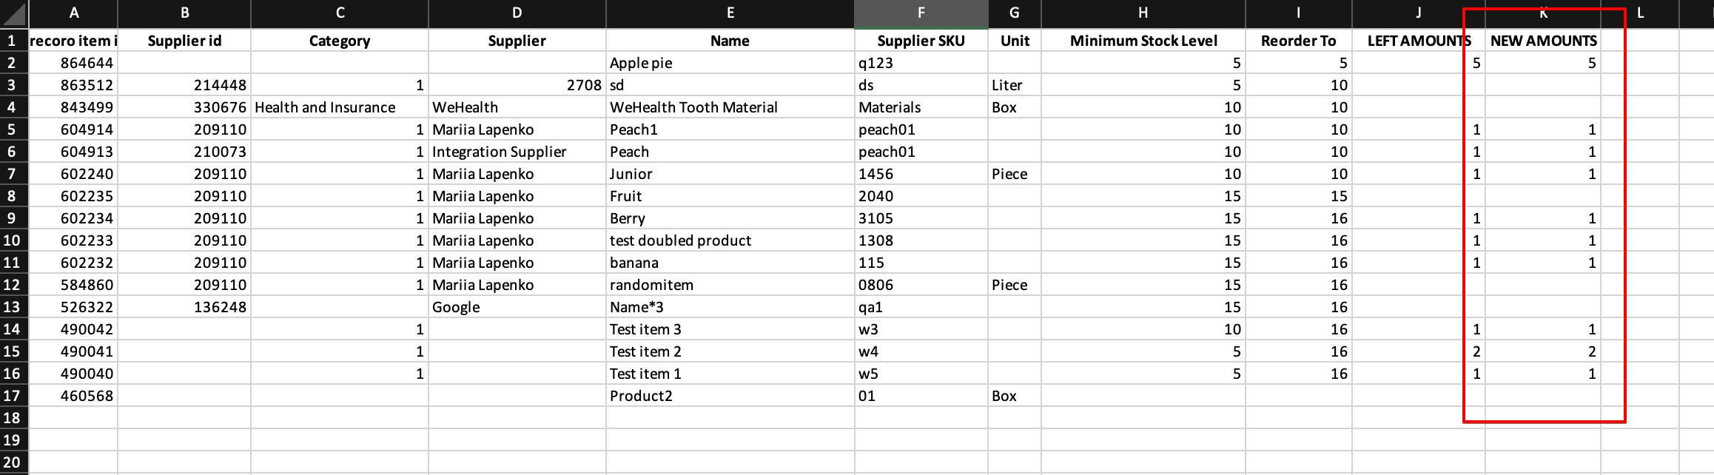Image resolution: width=1714 pixels, height=475 pixels.
Task: Select the row 20 header
Action: 13,462
